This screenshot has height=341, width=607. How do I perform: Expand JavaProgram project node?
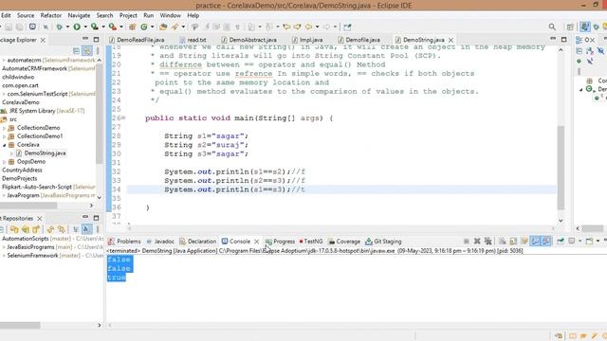[4, 196]
